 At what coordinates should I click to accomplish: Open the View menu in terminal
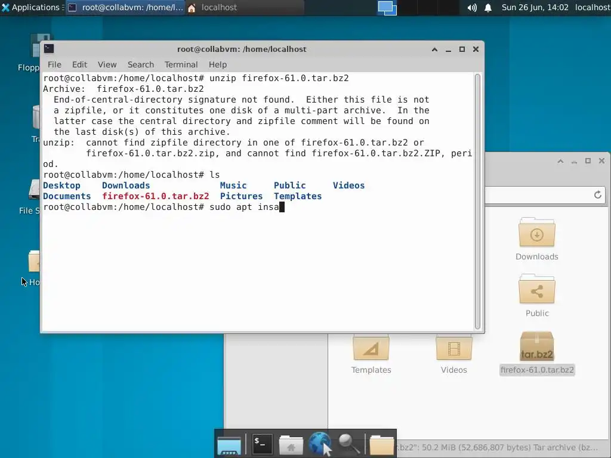click(x=107, y=64)
